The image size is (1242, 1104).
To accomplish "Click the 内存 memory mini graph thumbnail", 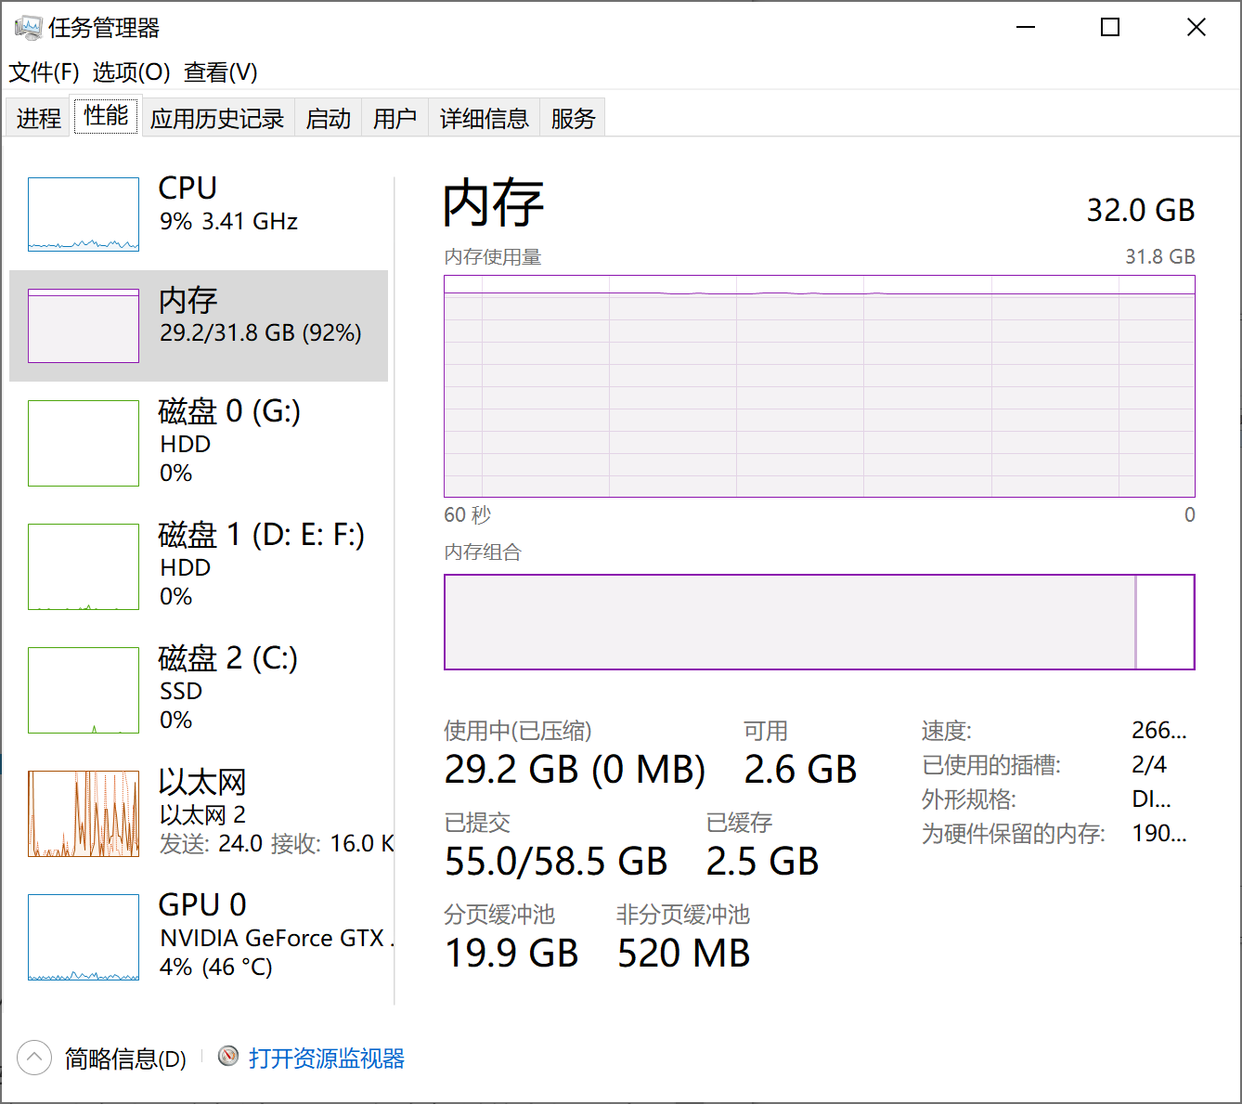I will point(84,326).
